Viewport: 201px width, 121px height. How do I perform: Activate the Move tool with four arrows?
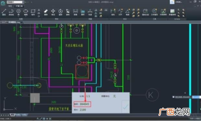point(53,12)
